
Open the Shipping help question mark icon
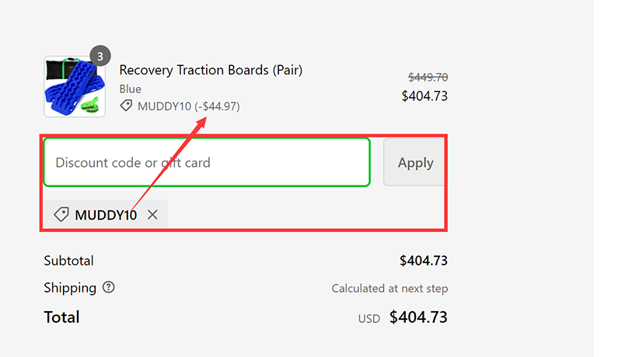tap(108, 287)
